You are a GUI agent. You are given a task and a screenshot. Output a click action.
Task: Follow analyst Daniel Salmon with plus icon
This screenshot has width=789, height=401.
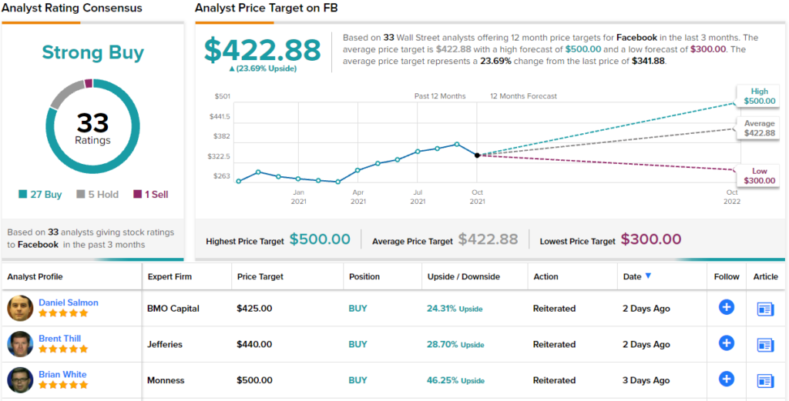coord(726,308)
